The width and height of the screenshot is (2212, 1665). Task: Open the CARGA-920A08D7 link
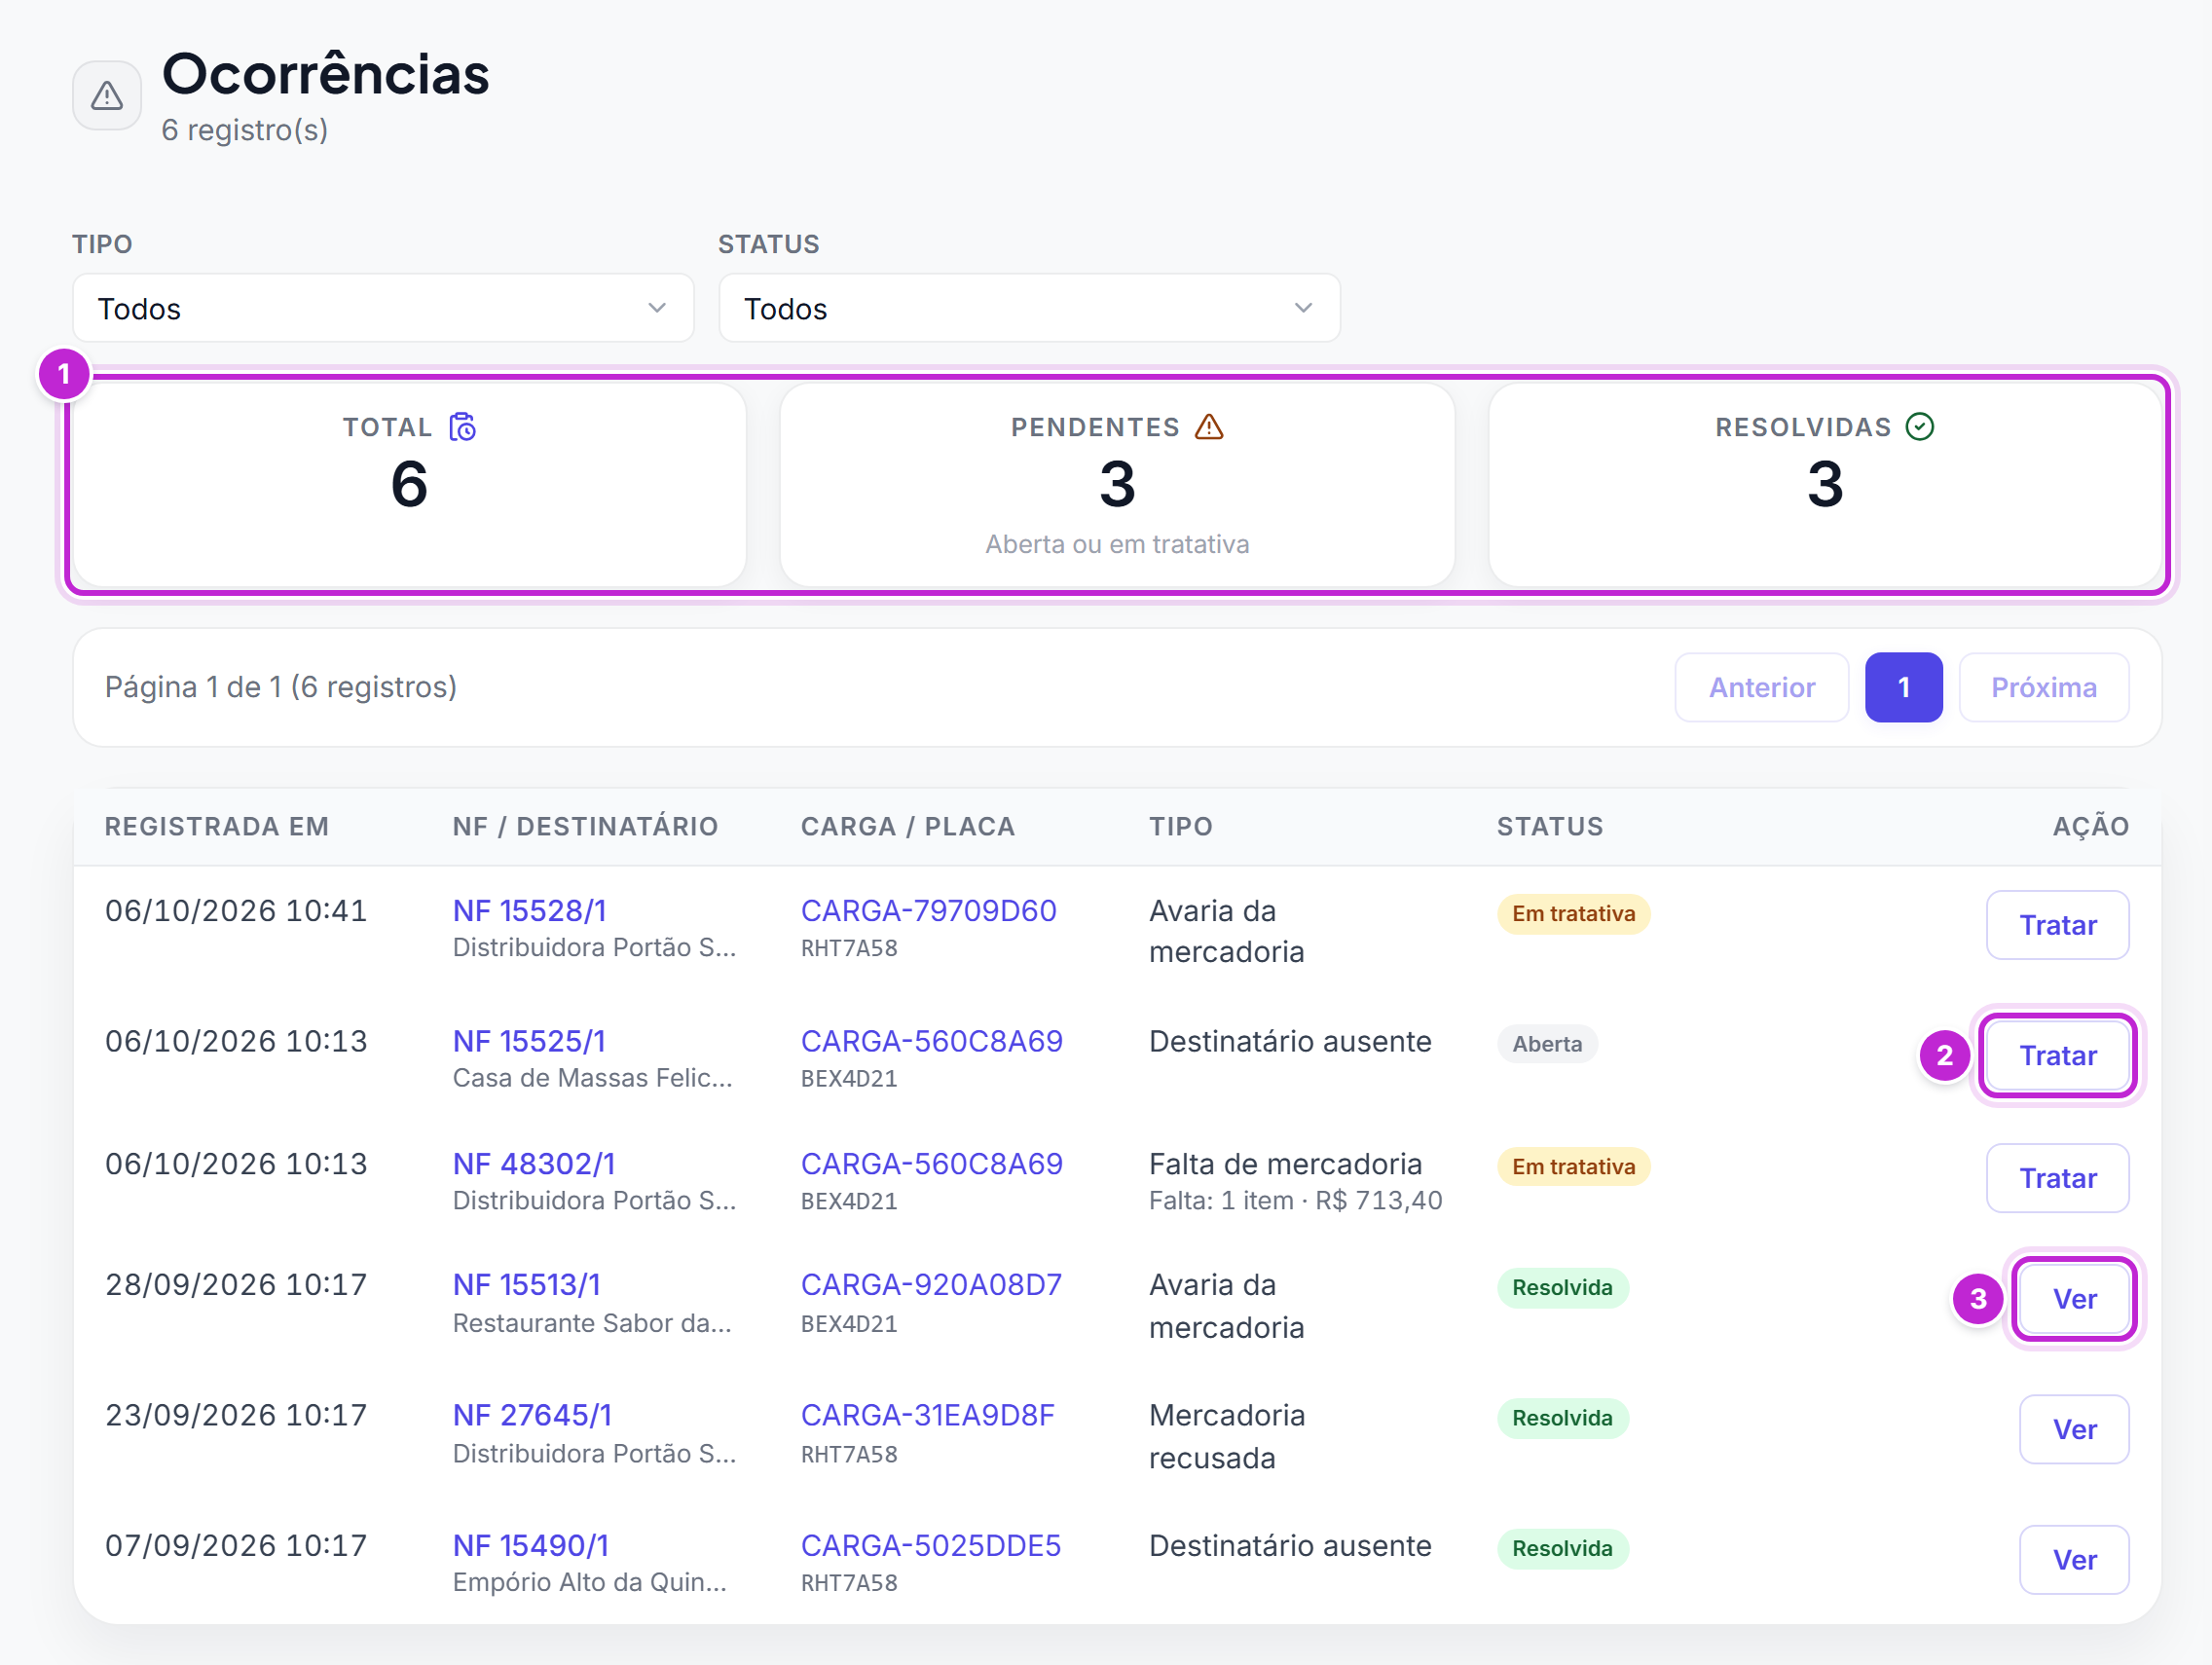[931, 1284]
